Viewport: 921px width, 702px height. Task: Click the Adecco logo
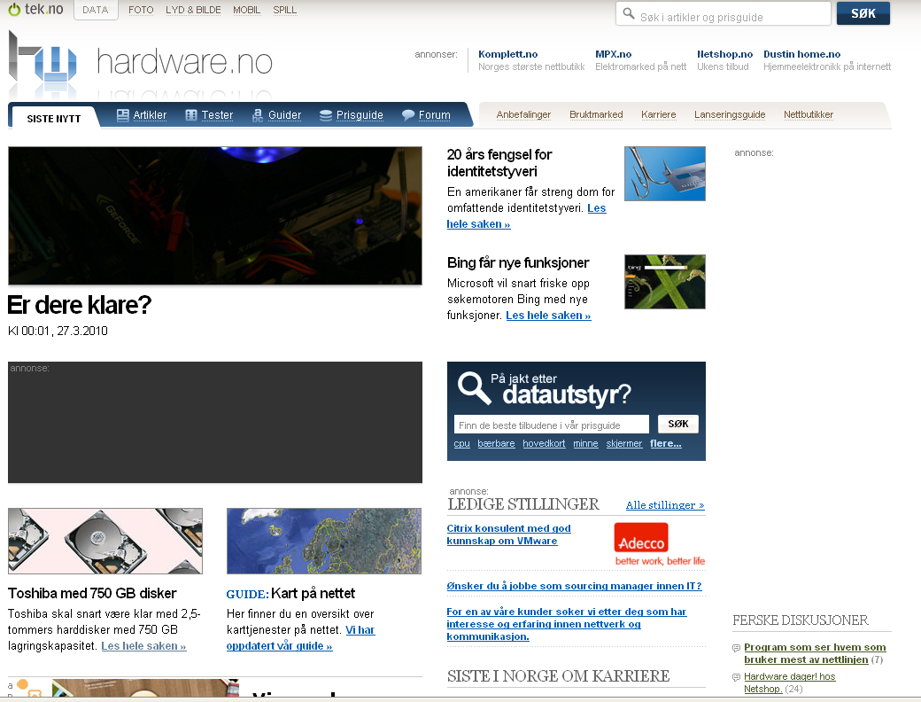click(x=641, y=537)
